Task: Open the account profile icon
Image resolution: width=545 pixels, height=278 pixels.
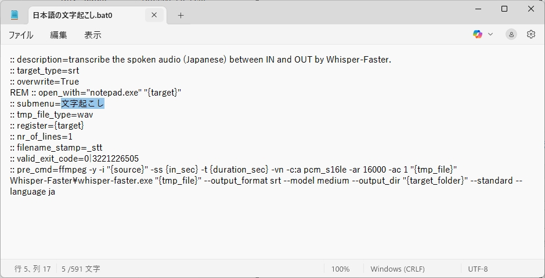Action: tap(511, 34)
